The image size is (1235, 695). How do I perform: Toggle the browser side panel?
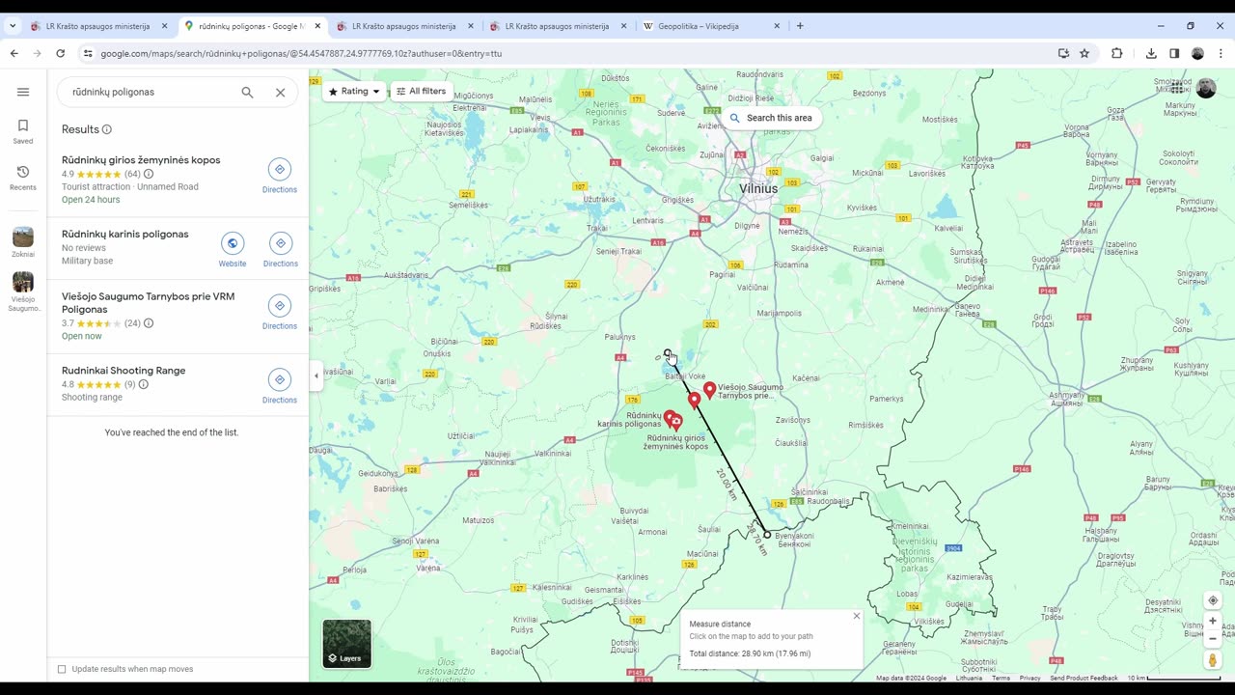point(1174,53)
